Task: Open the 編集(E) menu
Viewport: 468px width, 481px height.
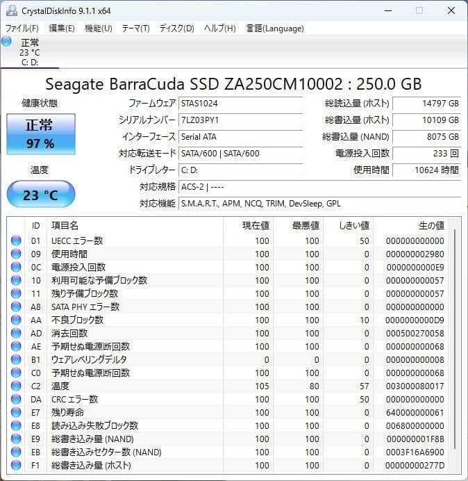Action: click(x=62, y=28)
